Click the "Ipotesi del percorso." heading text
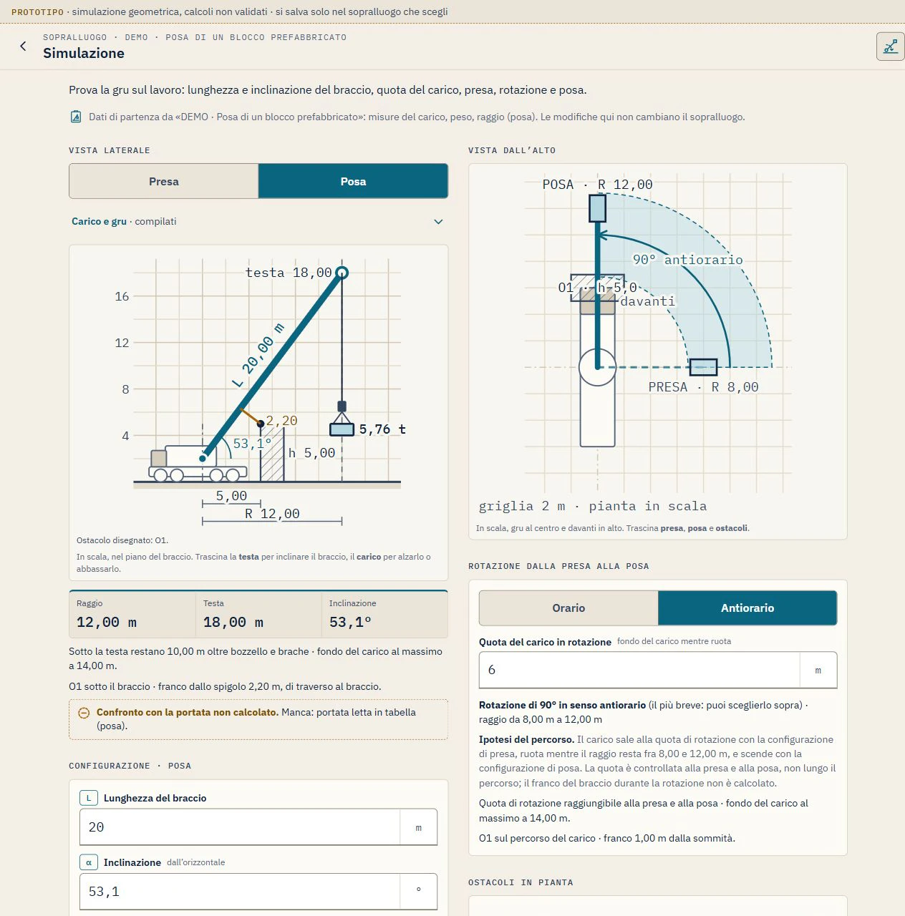 click(527, 739)
